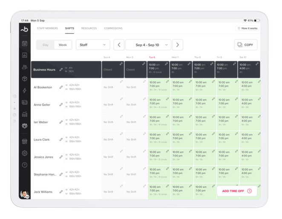
Task: Edit Business Hours with pencil icon
Action: pyautogui.click(x=61, y=69)
